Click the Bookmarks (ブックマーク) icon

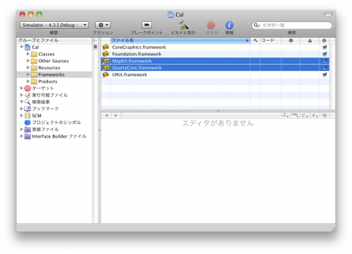(27, 109)
